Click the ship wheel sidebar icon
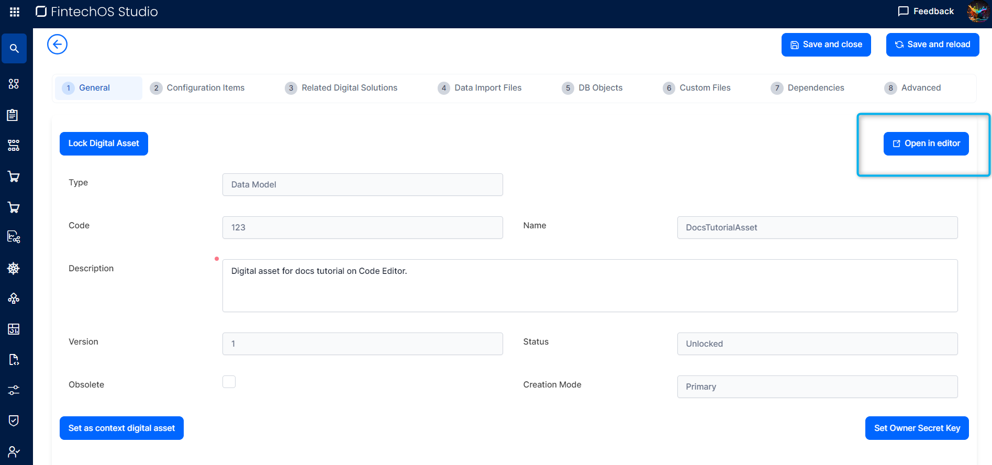Image resolution: width=992 pixels, height=465 pixels. click(14, 269)
